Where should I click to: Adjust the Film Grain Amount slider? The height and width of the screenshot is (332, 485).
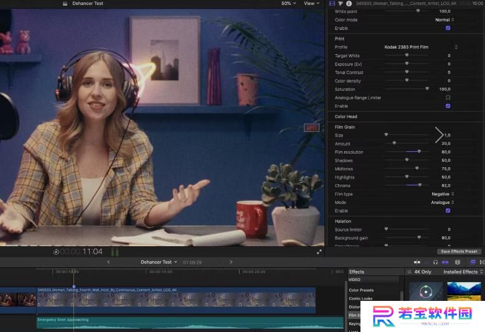(x=394, y=143)
